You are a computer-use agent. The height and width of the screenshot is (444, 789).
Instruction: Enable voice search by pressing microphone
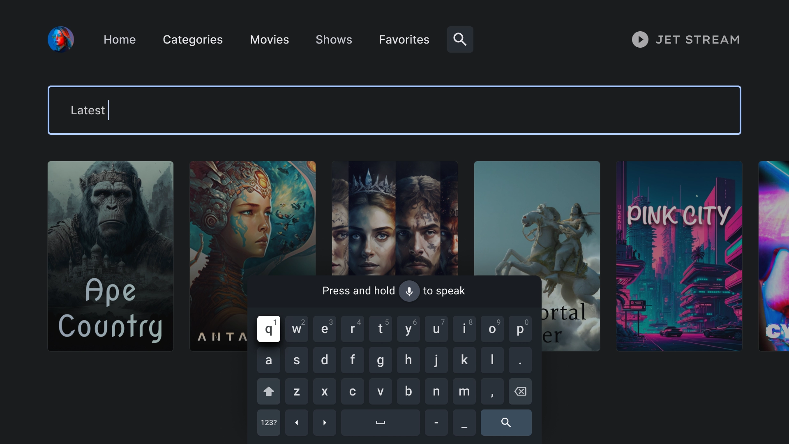[408, 291]
